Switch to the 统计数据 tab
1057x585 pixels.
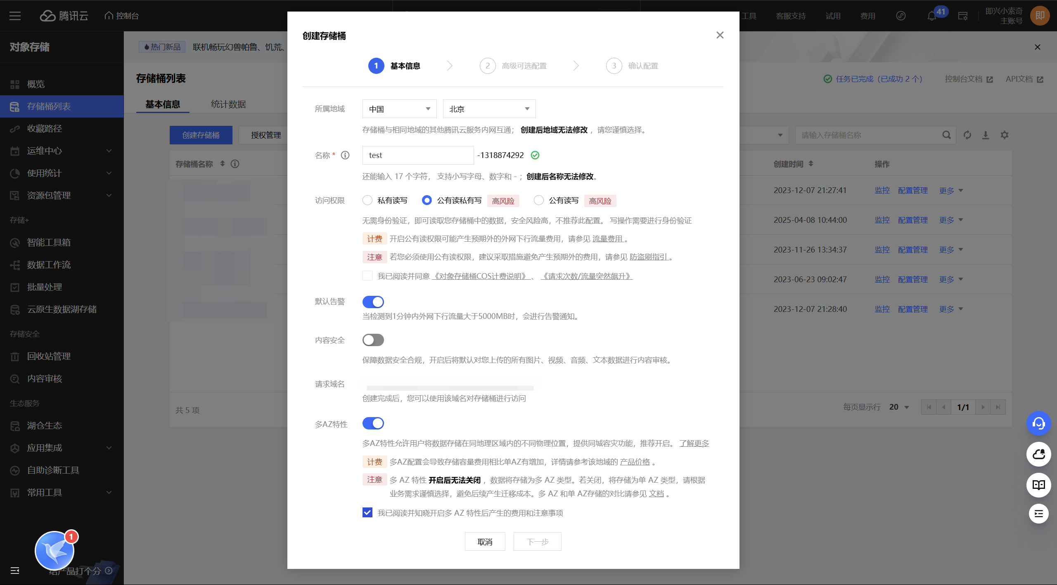coord(228,104)
